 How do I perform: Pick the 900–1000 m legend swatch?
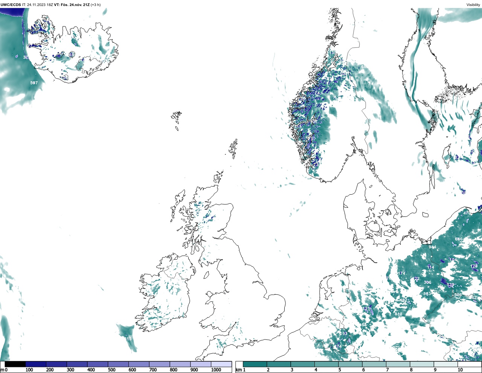click(x=201, y=364)
